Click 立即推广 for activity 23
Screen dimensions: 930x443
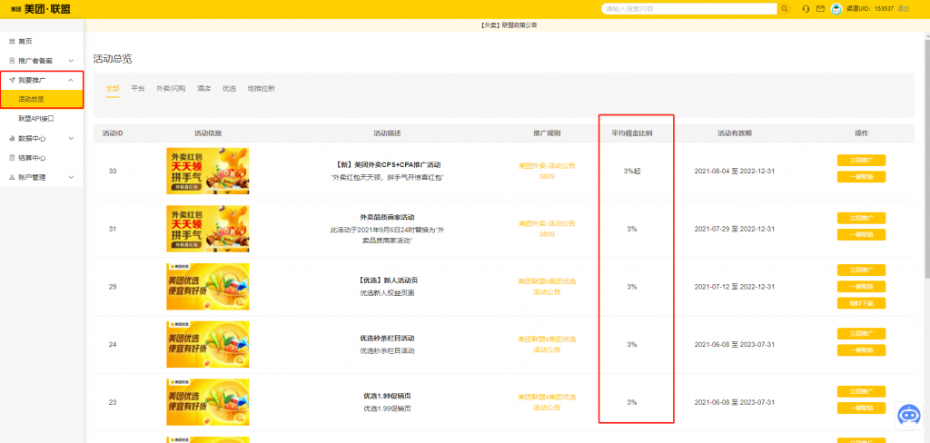(861, 391)
